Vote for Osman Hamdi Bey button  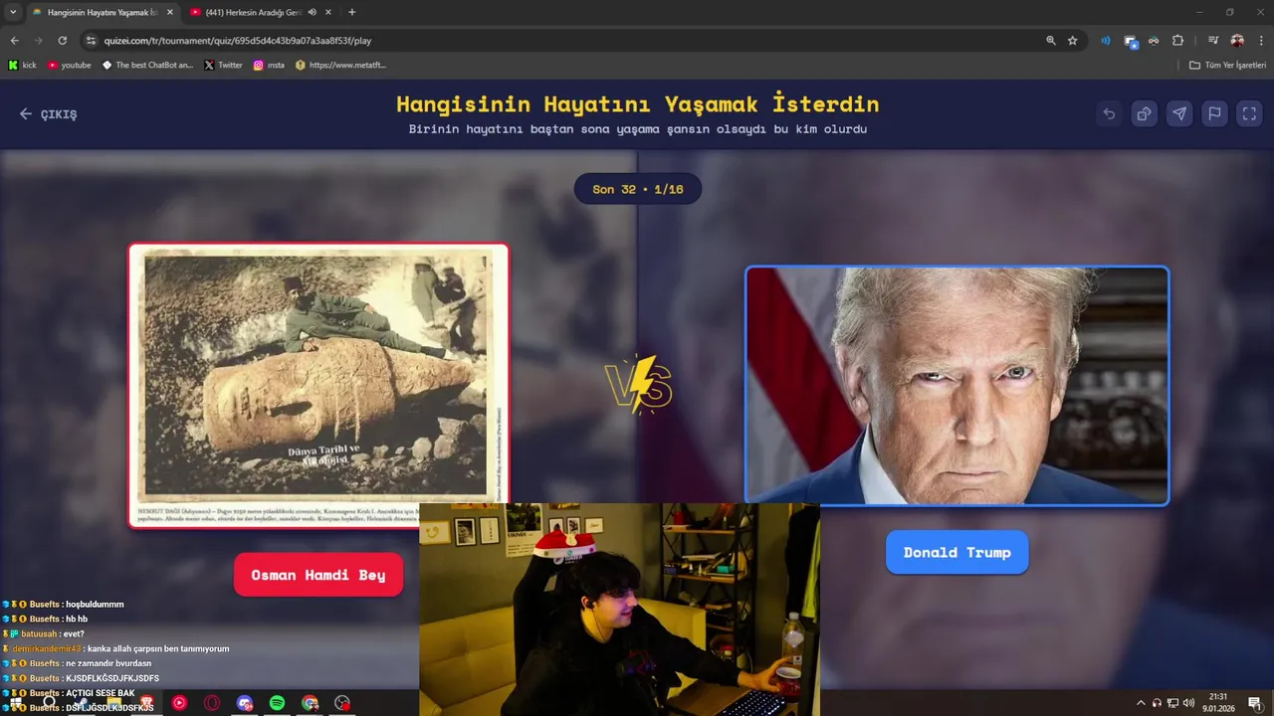[x=318, y=575]
